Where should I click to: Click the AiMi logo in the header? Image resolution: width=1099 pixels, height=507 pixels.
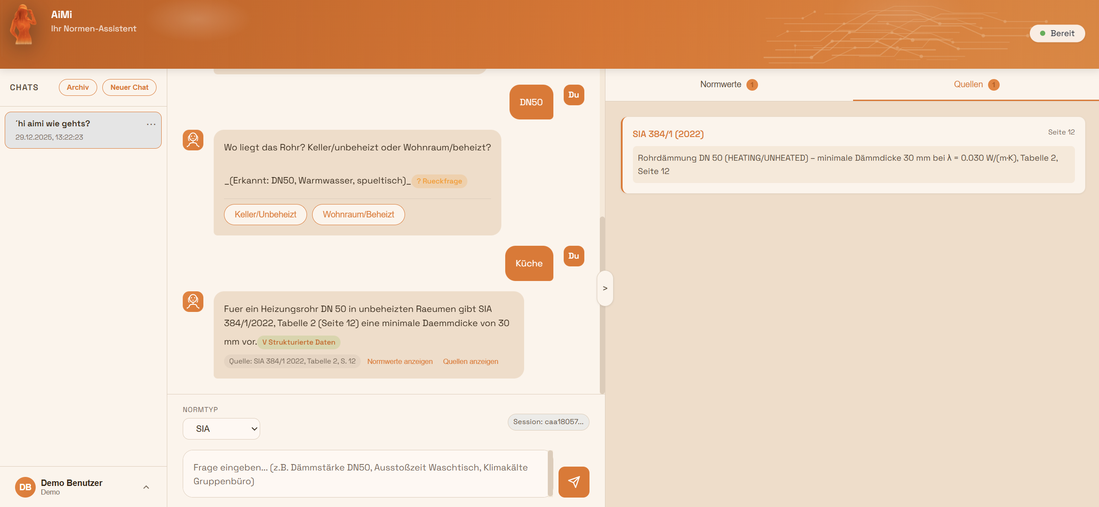click(x=24, y=25)
